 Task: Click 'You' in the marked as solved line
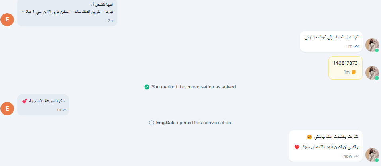pyautogui.click(x=155, y=86)
